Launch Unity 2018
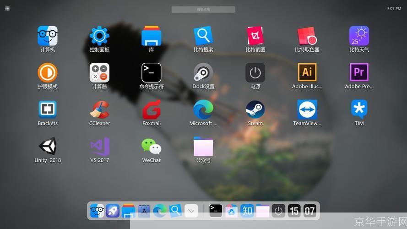407x229 pixels. pos(48,146)
